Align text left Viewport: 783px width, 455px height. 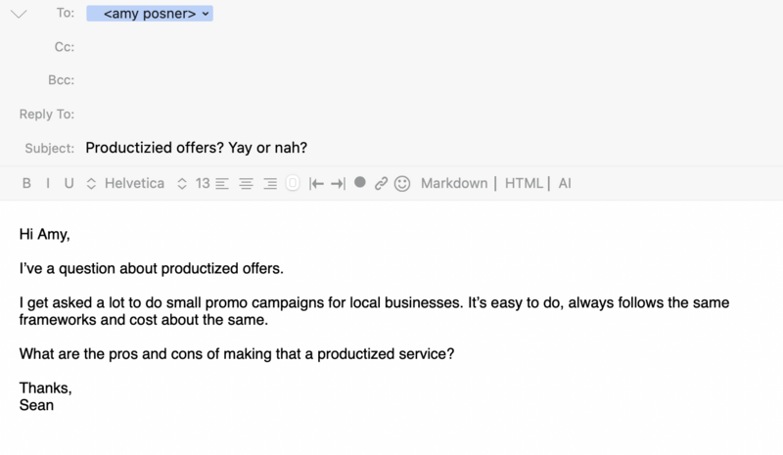[x=222, y=184]
